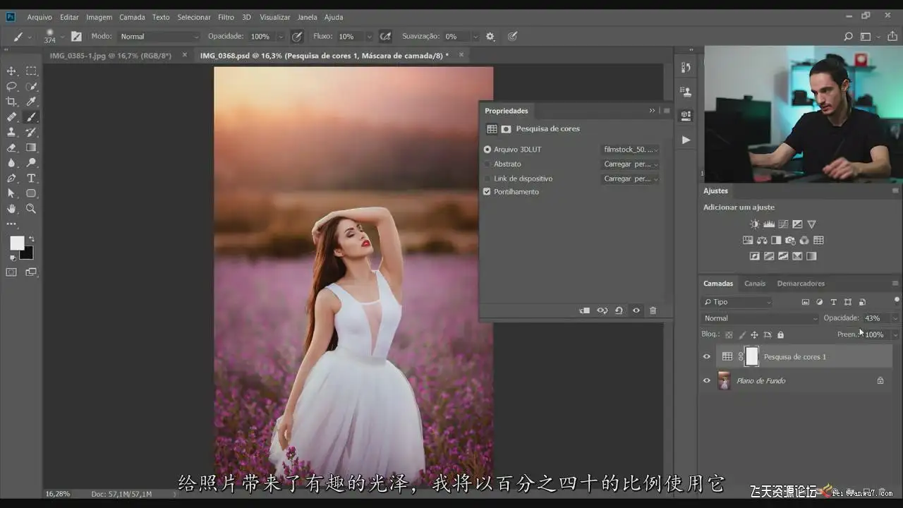The image size is (903, 508).
Task: Click the Link de dispositivo Carregar button
Action: [x=631, y=179]
